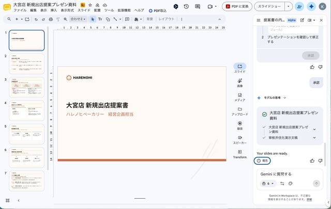Open the 表示形式 menu
331x209 pixels.
pos(67,10)
